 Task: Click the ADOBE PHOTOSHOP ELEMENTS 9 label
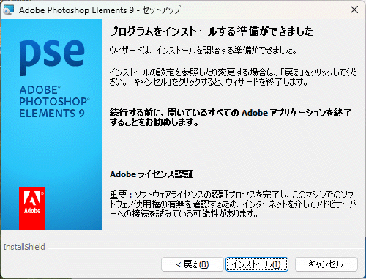pyautogui.click(x=54, y=102)
